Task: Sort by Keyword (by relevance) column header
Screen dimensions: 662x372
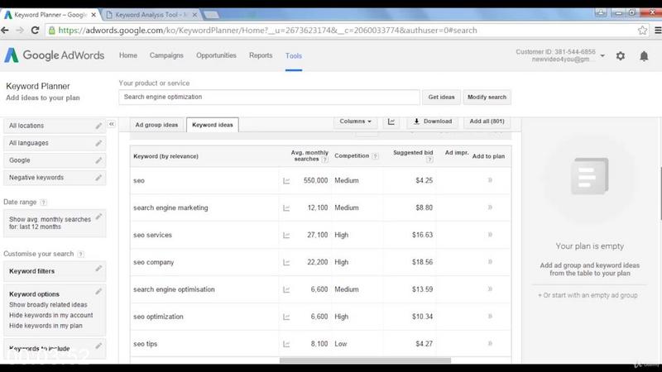Action: (165, 156)
